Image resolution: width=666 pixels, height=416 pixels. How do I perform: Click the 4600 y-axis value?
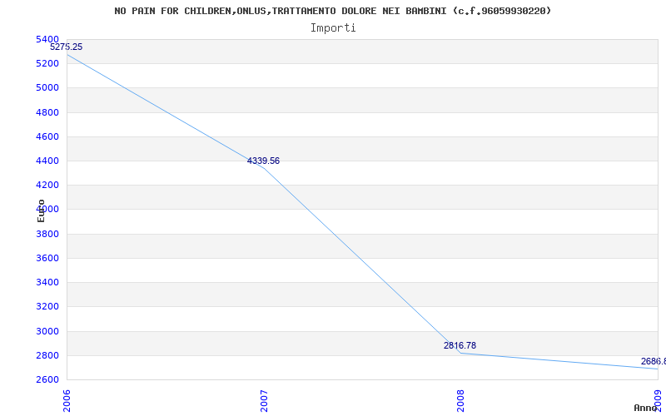point(47,136)
